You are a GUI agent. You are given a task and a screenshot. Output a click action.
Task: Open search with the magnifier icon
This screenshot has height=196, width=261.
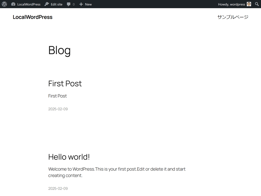pos(257,4)
